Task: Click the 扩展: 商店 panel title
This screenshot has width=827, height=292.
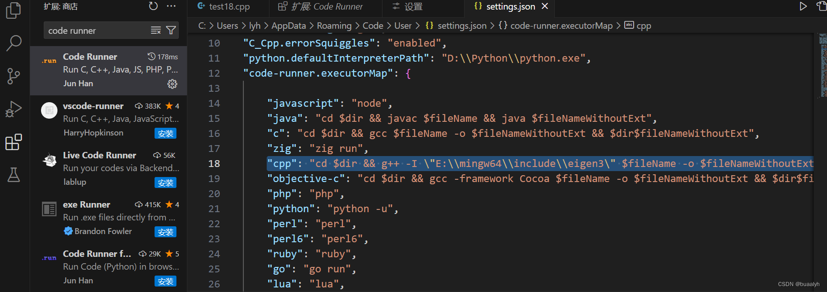Action: pyautogui.click(x=61, y=6)
